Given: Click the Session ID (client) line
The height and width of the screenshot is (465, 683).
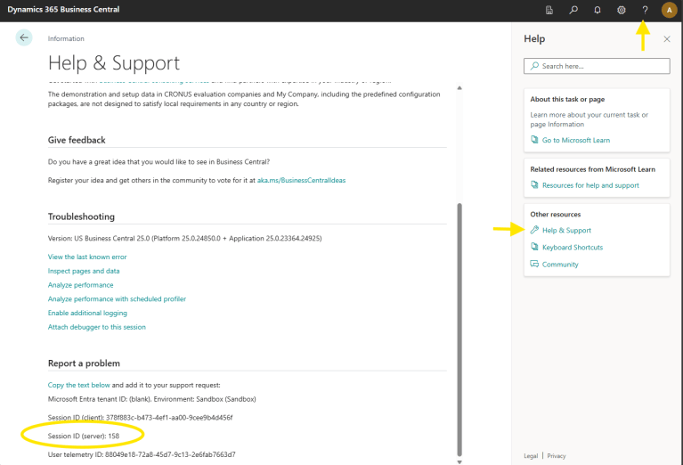Looking at the screenshot, I should click(x=141, y=418).
